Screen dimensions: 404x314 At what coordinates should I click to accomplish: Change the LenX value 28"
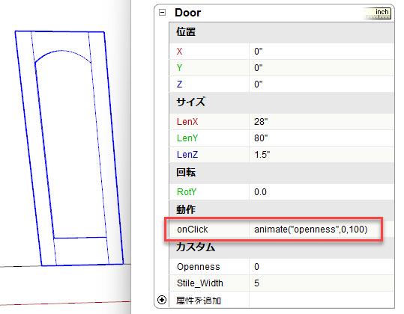pyautogui.click(x=322, y=122)
